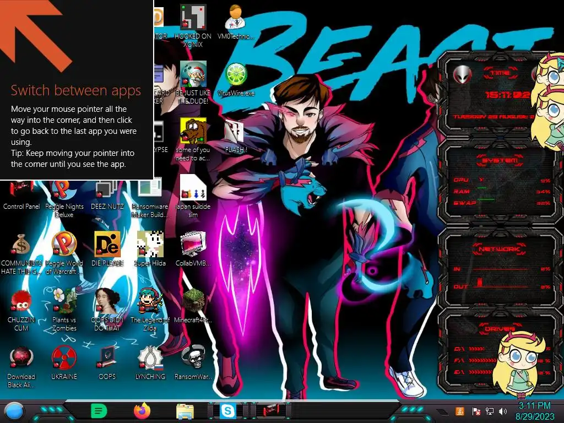Open the volume speaker tray icon
The width and height of the screenshot is (564, 423).
tap(503, 411)
